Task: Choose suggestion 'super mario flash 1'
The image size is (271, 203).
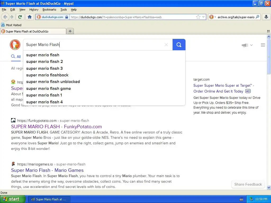Action: click(104, 95)
